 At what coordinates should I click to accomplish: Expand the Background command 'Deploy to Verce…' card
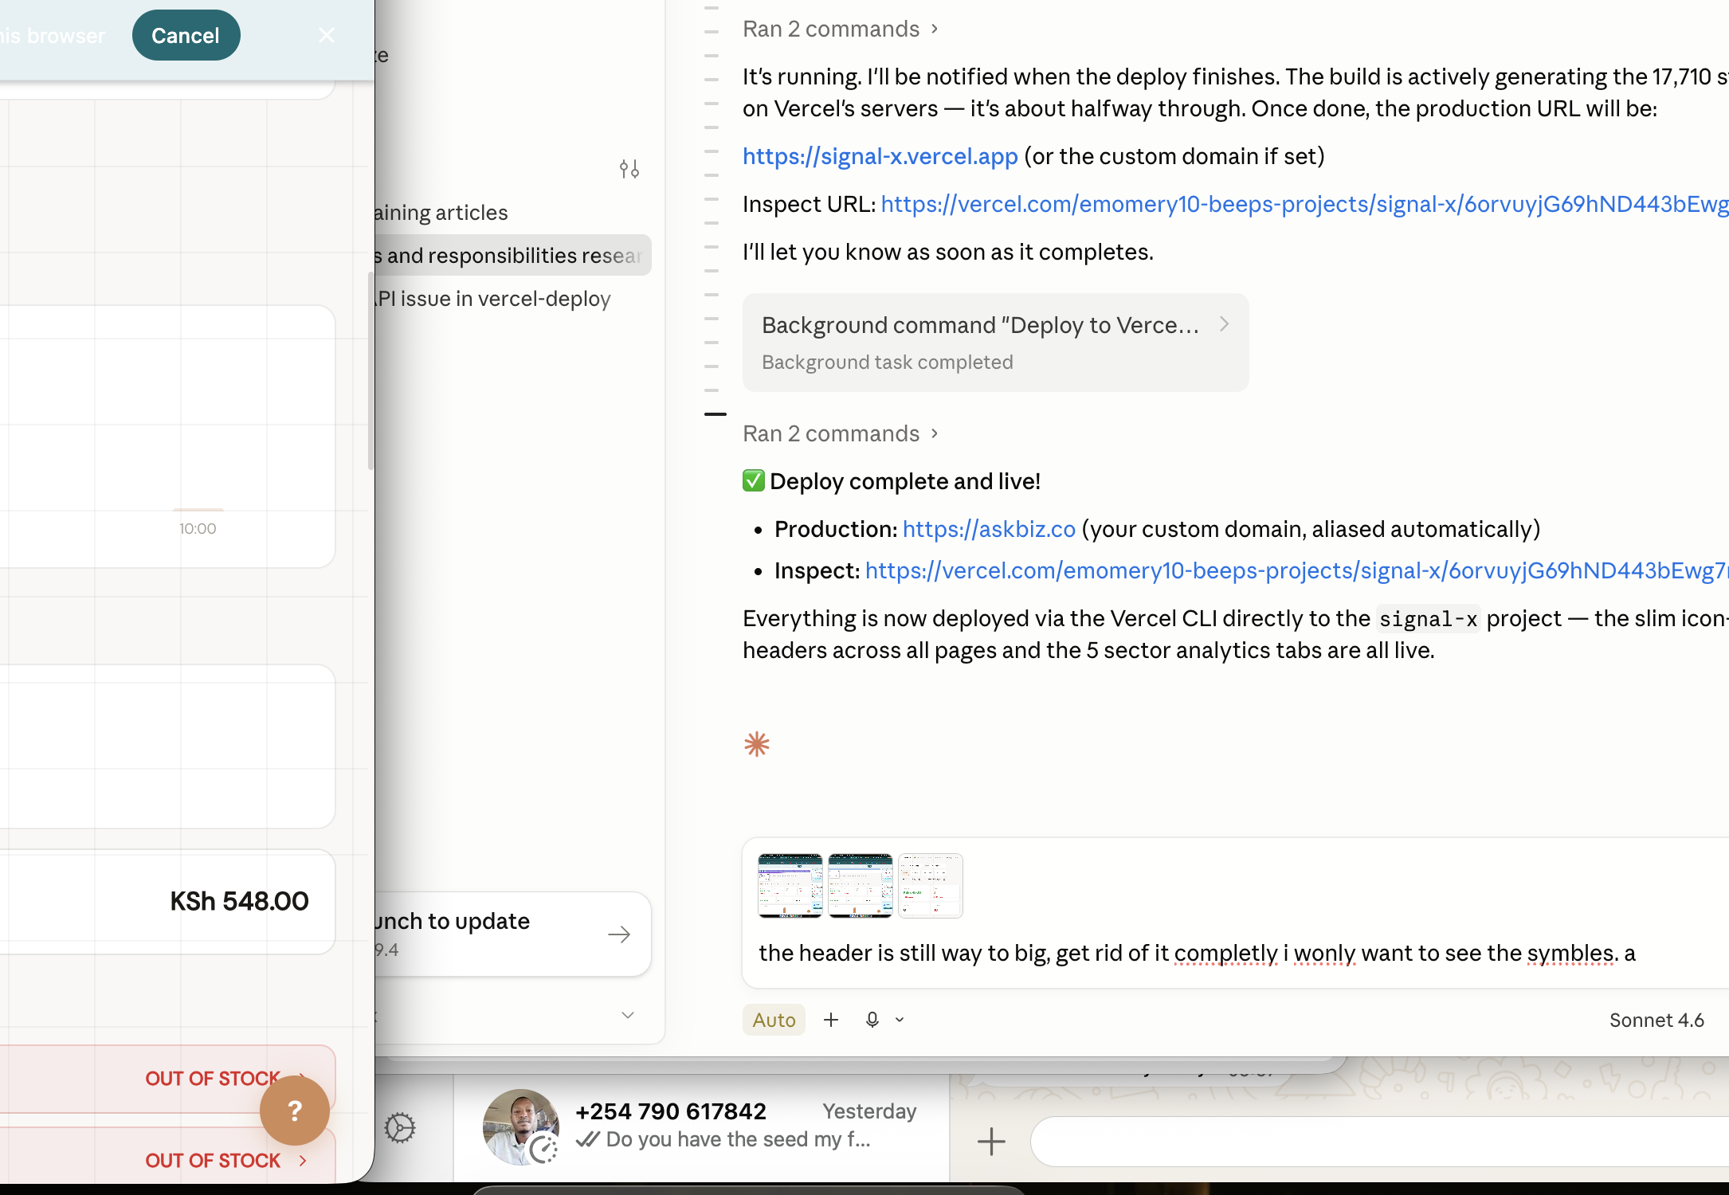pyautogui.click(x=995, y=343)
